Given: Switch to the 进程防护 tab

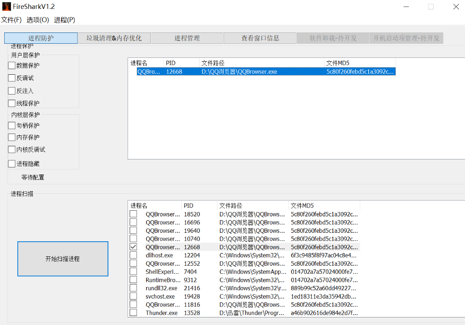Looking at the screenshot, I should 41,38.
